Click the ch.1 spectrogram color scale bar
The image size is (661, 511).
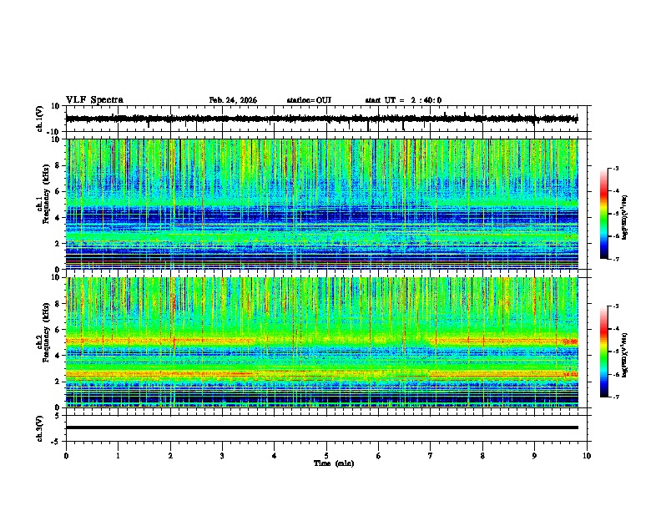click(x=604, y=214)
